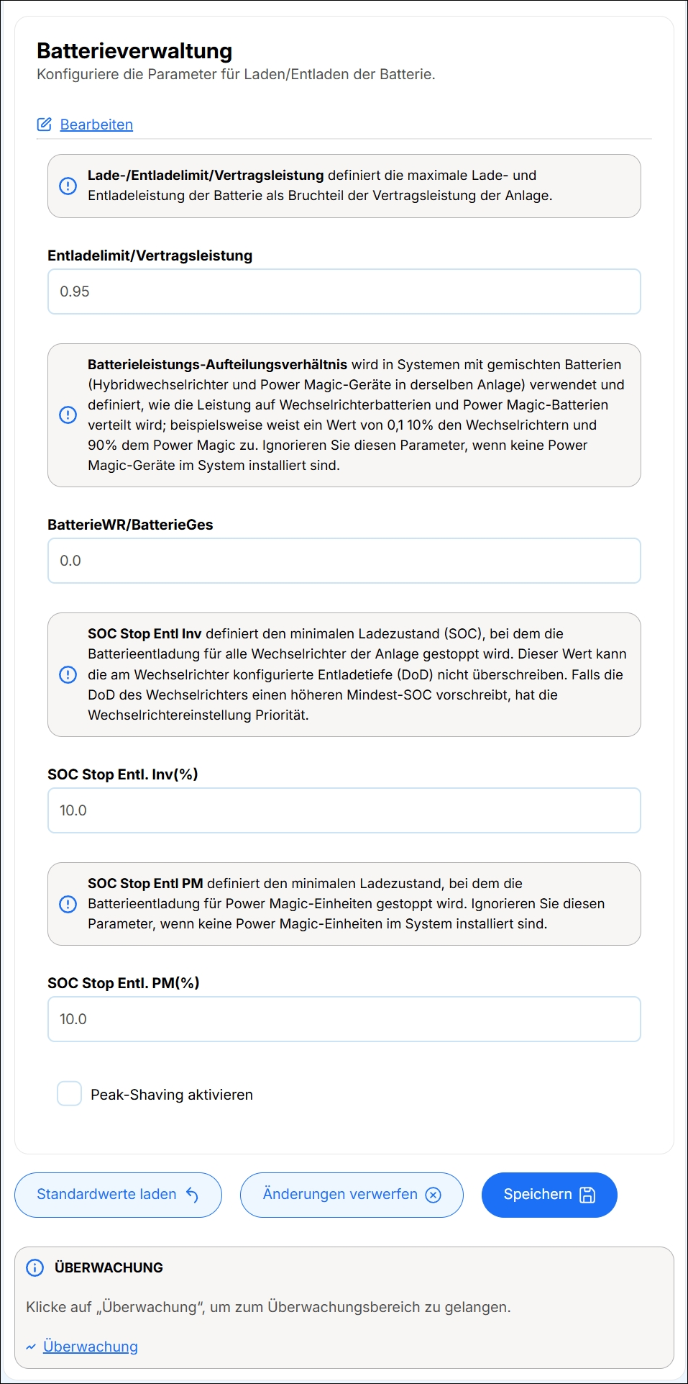Select the SOC Stop Entl. Inv(%) field
The image size is (688, 1384).
(x=344, y=810)
